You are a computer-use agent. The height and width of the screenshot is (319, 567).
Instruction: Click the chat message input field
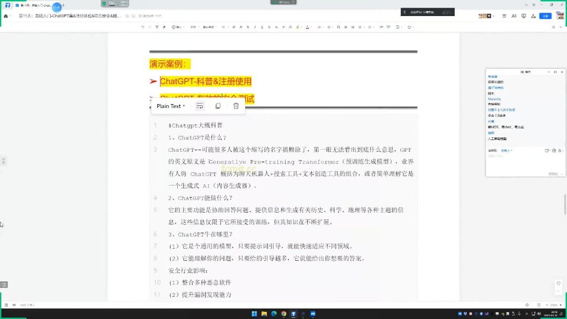(525, 162)
